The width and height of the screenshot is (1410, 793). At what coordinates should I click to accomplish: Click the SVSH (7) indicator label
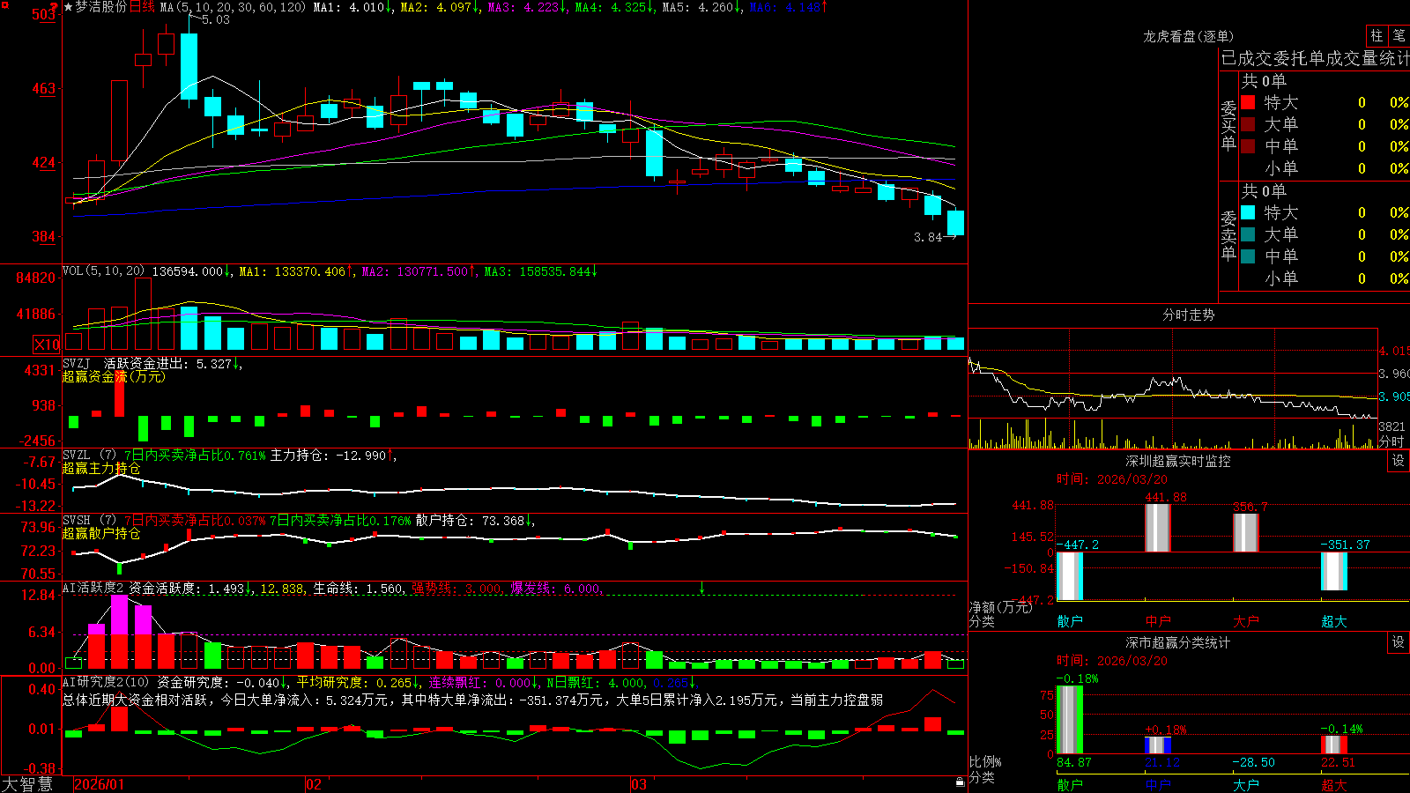click(x=90, y=521)
